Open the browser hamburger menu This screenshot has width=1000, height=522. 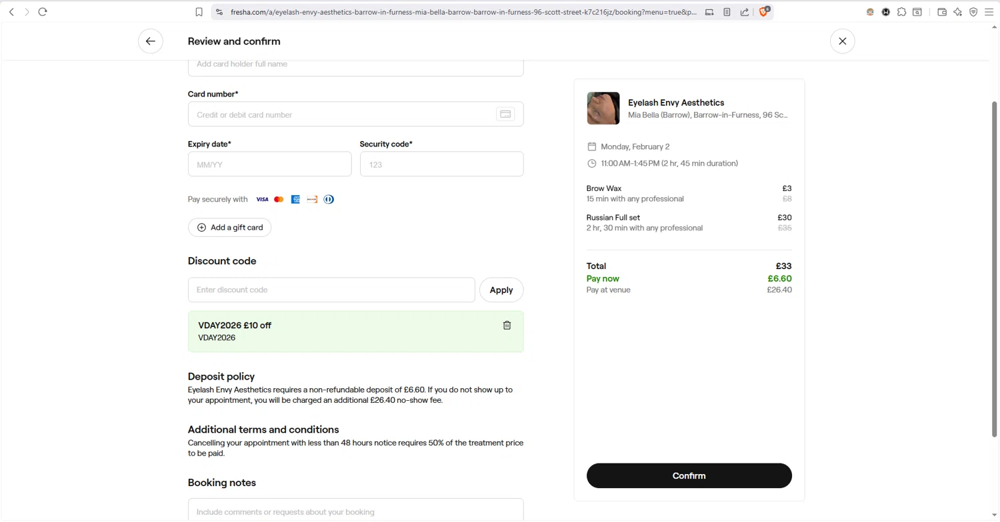coord(989,12)
